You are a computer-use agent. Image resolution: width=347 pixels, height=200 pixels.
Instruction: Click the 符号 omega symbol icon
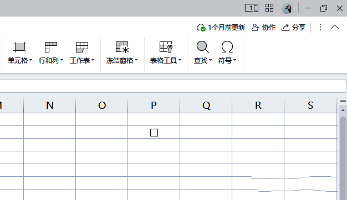(x=227, y=47)
